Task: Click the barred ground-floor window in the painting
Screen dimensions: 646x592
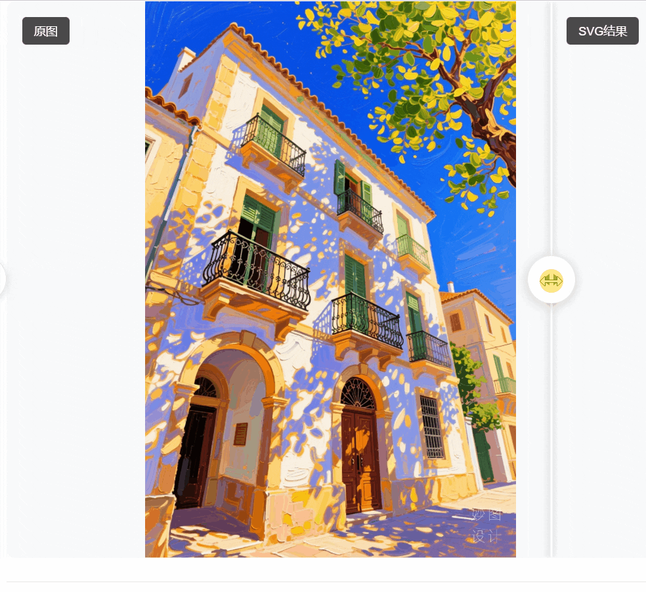Action: 432,427
